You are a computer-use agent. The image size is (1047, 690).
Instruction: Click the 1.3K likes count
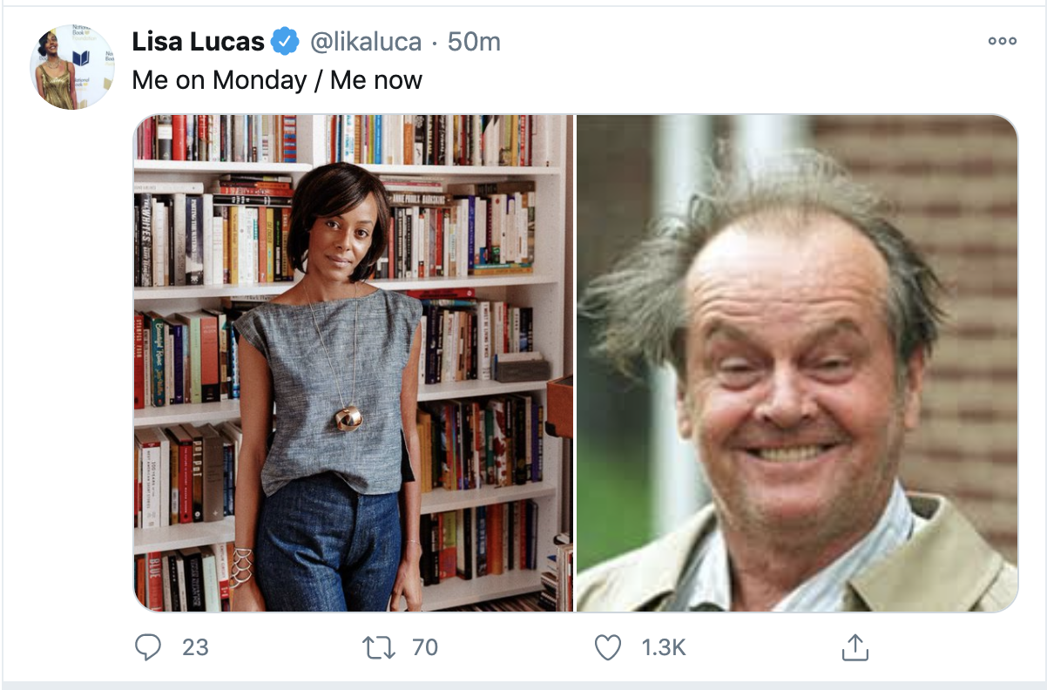click(664, 646)
